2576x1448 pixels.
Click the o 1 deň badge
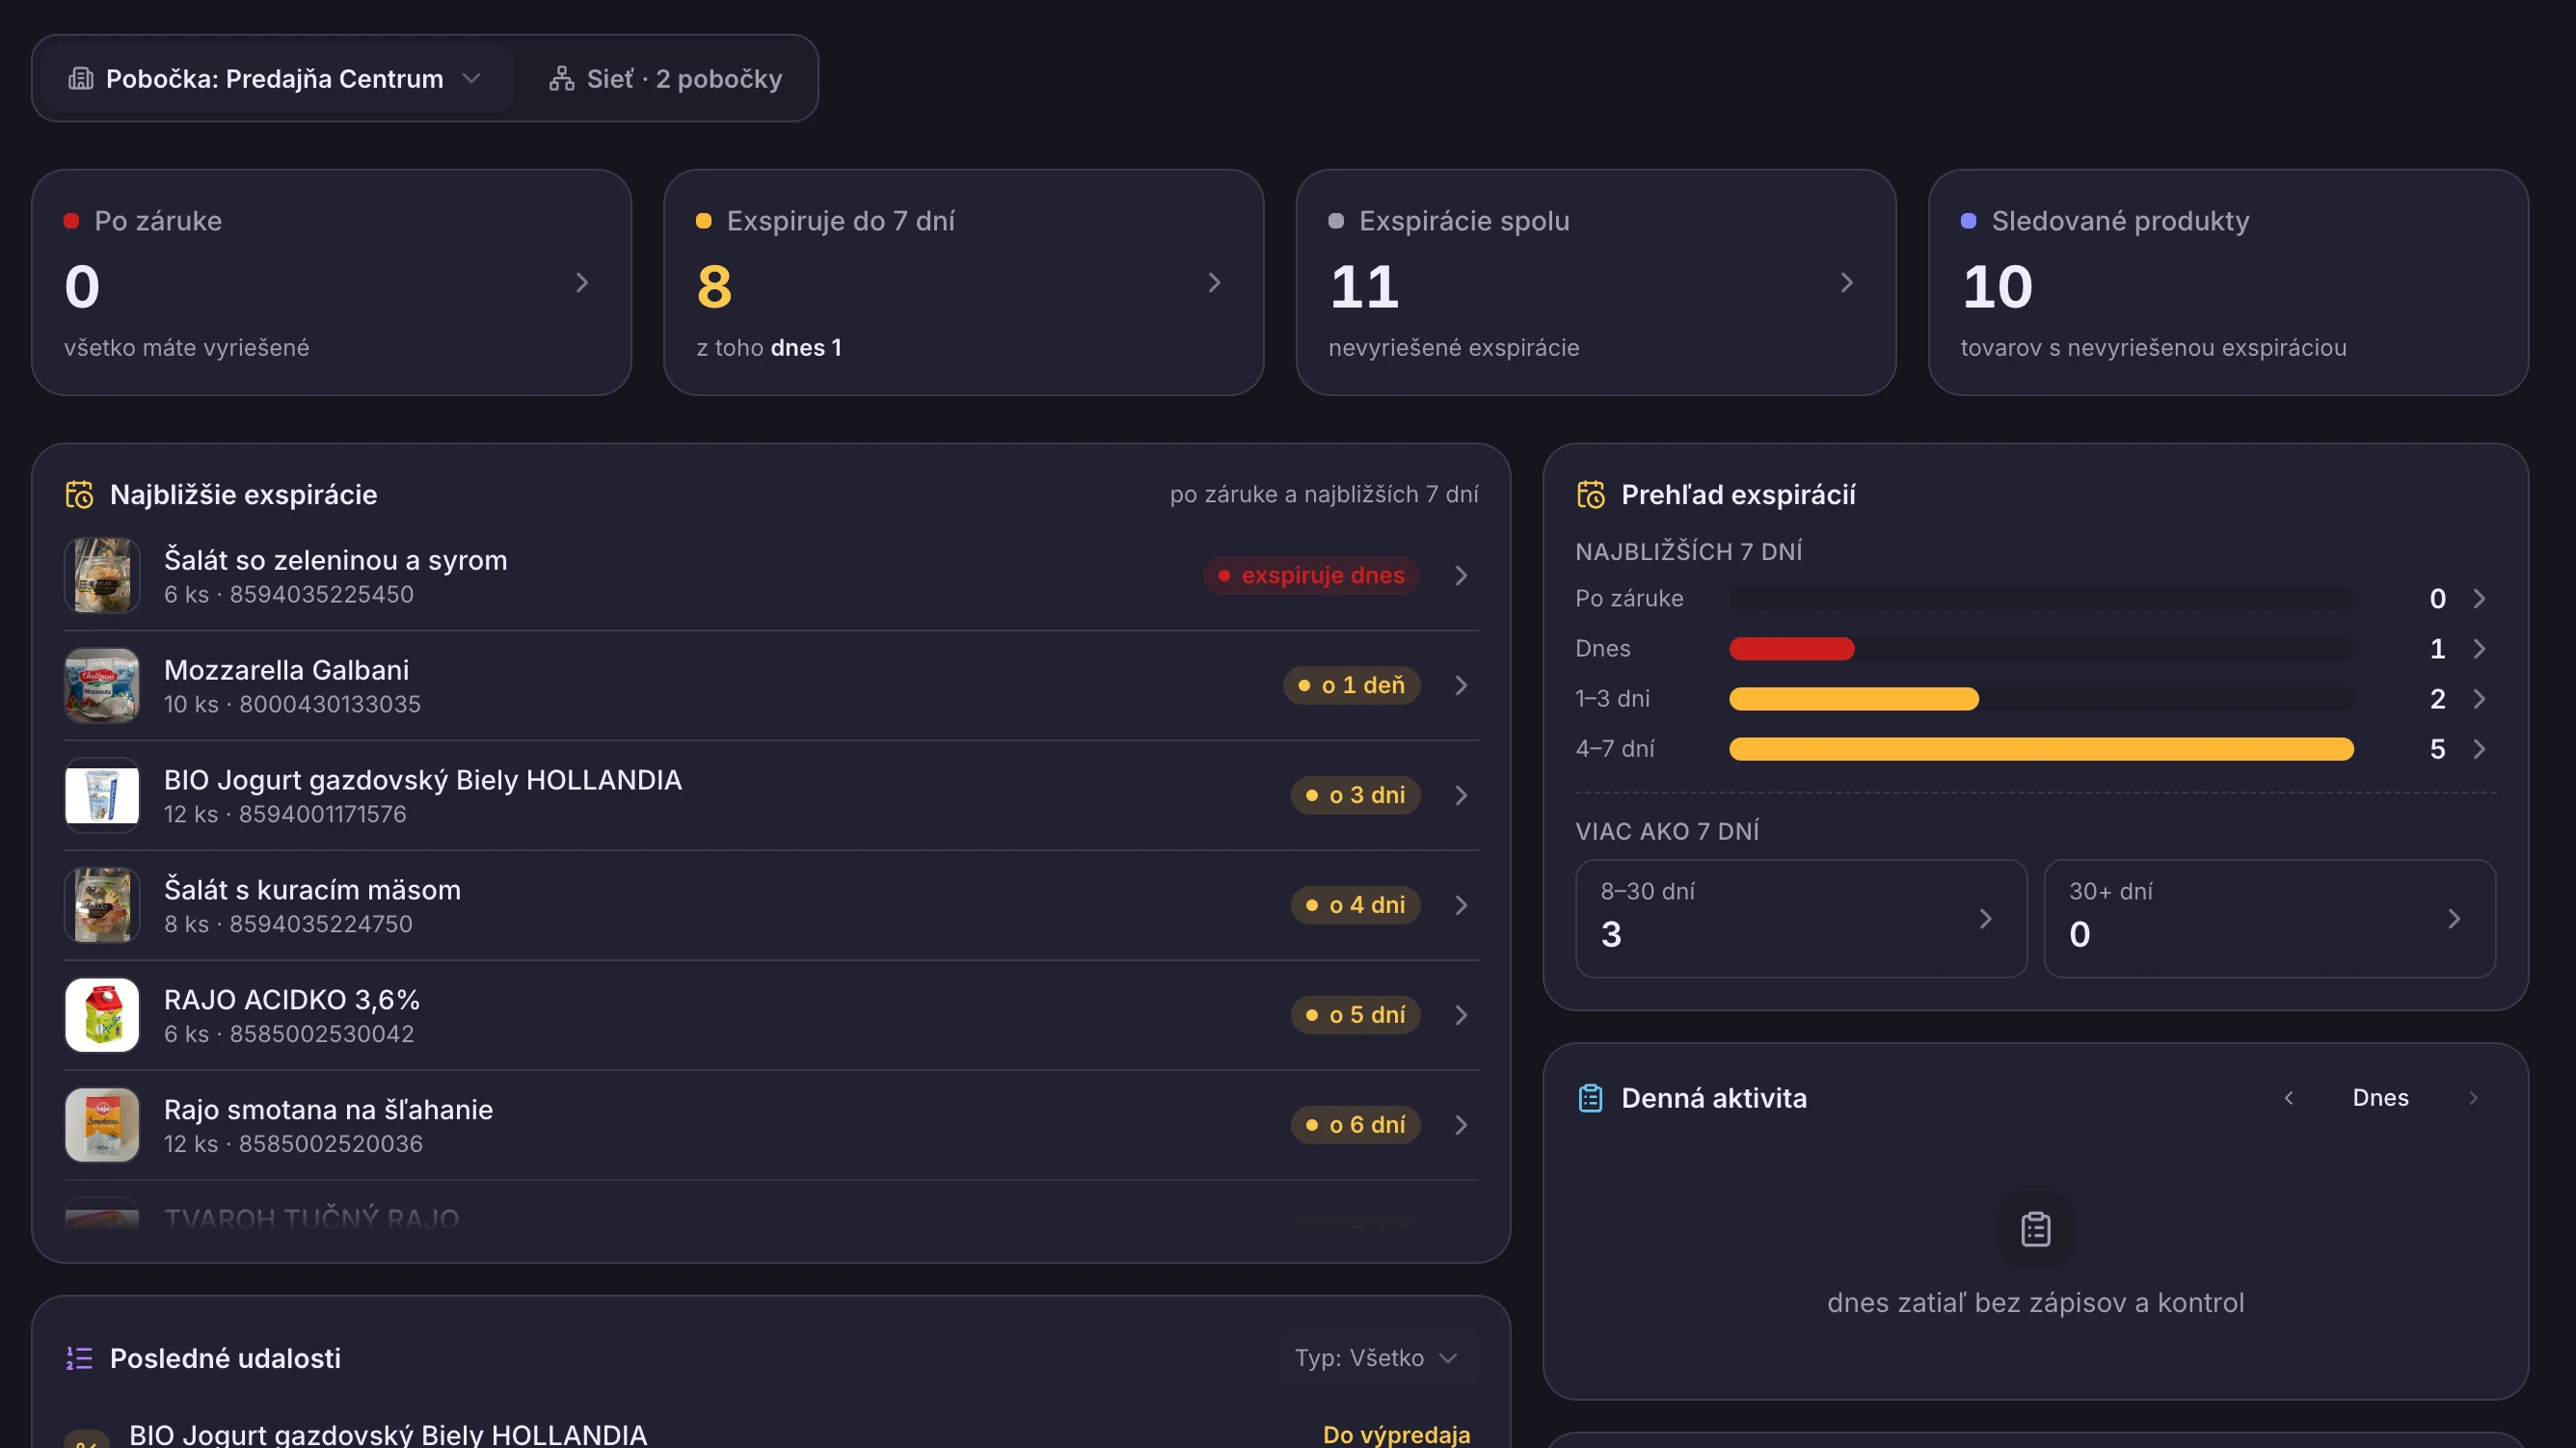[1351, 685]
